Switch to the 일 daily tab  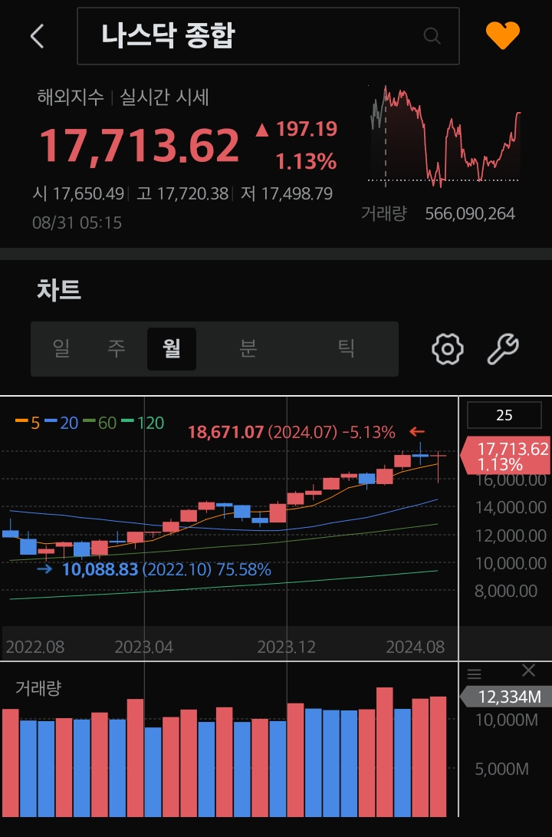[x=61, y=348]
